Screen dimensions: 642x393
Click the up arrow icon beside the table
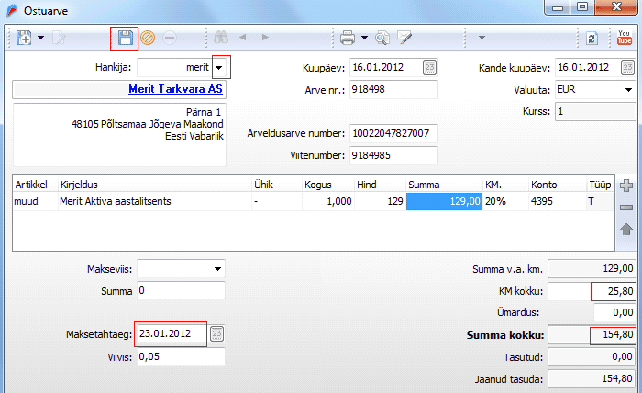click(627, 229)
